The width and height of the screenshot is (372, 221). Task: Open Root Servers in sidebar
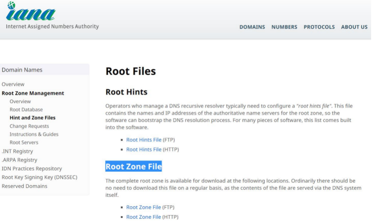click(x=24, y=142)
